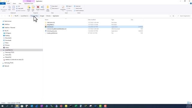The image size is (192, 108).
Task: Click the Rename icon in Organize group
Action: coord(42,8)
